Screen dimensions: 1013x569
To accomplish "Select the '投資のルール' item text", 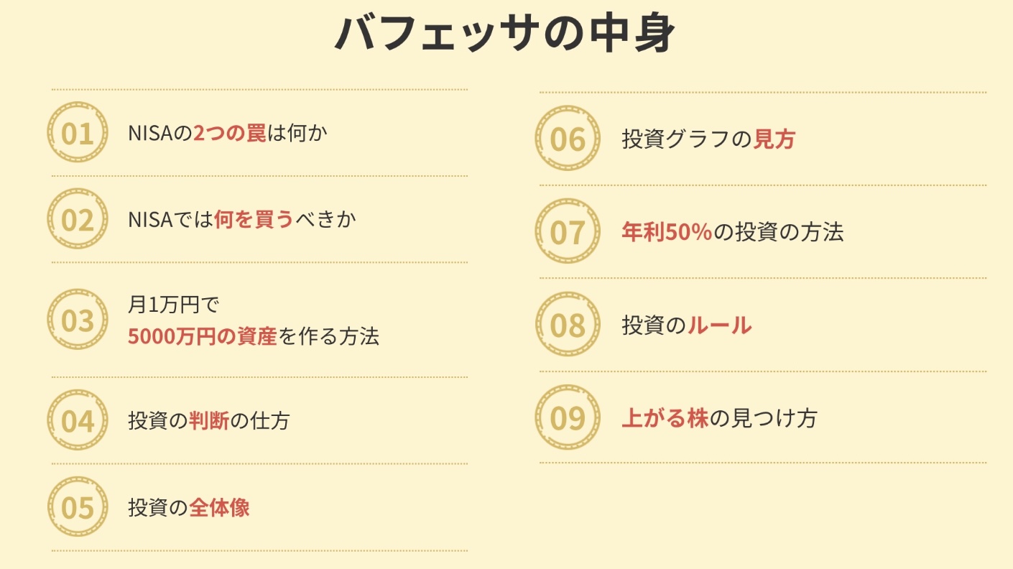I will coord(686,325).
